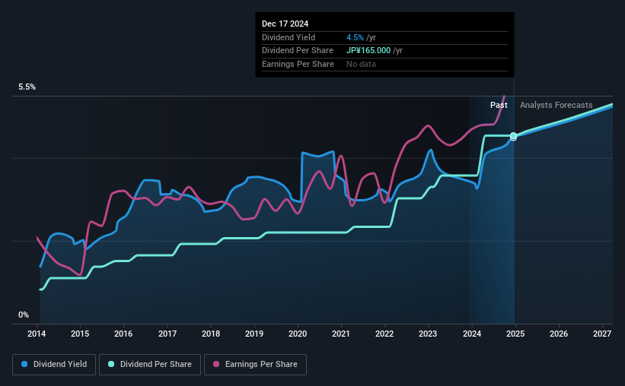Screen dimensions: 625x386
Task: Click the 'Analysts Forecasts' label
Action: [556, 105]
